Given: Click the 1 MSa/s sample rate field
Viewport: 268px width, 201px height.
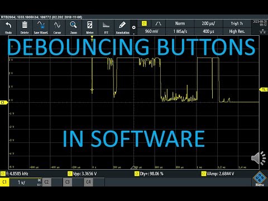Looking at the screenshot, I should (x=180, y=31).
